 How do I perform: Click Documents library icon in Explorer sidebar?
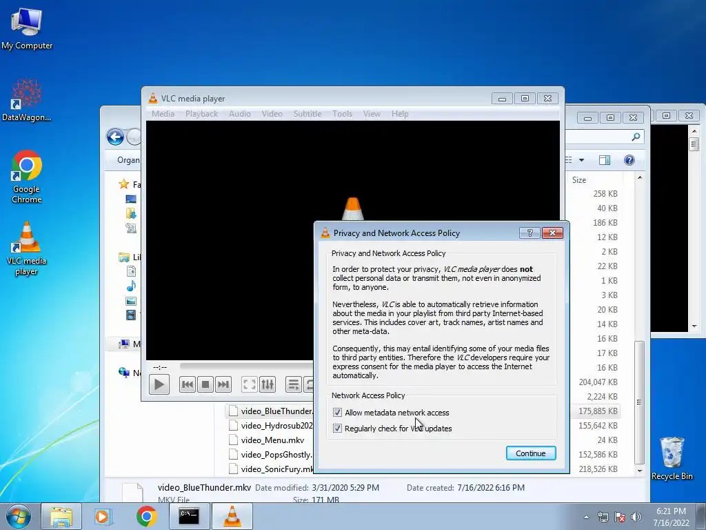(131, 271)
